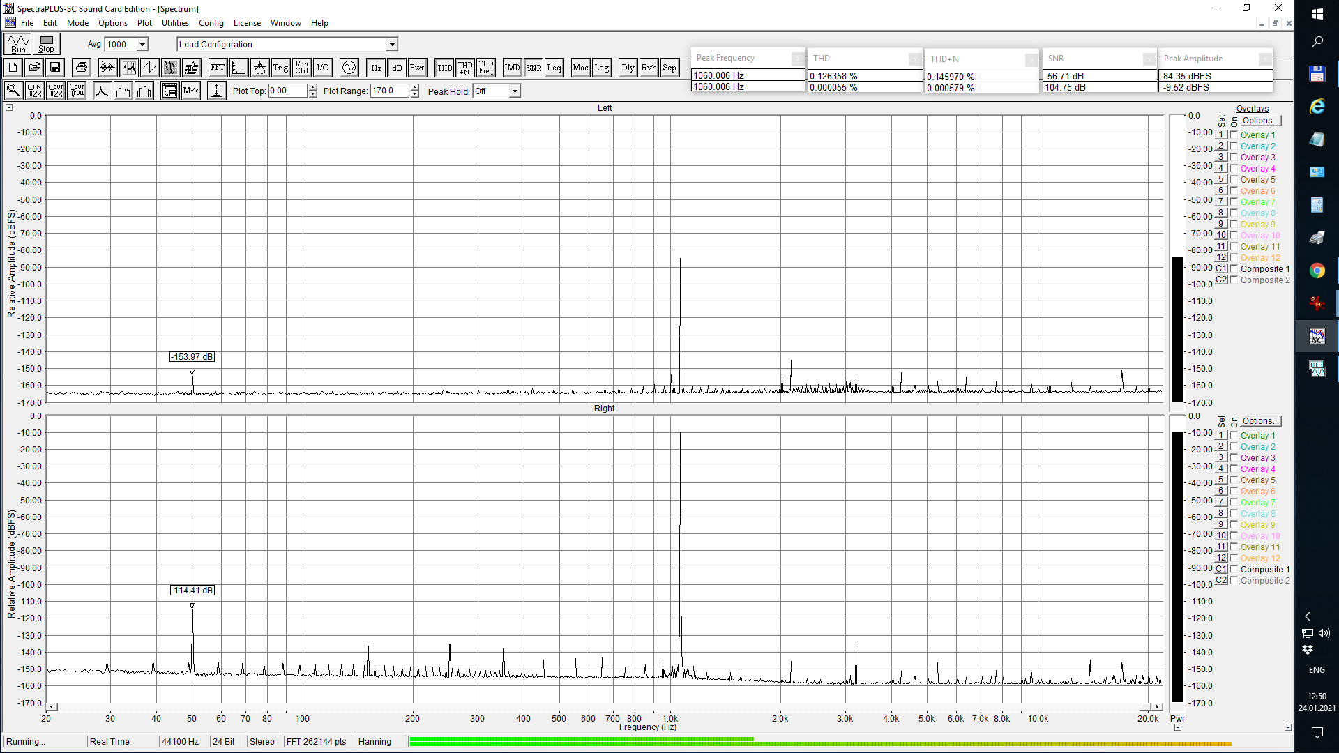Viewport: 1339px width, 753px height.
Task: Expand the Load Configuration dropdown
Action: (392, 44)
